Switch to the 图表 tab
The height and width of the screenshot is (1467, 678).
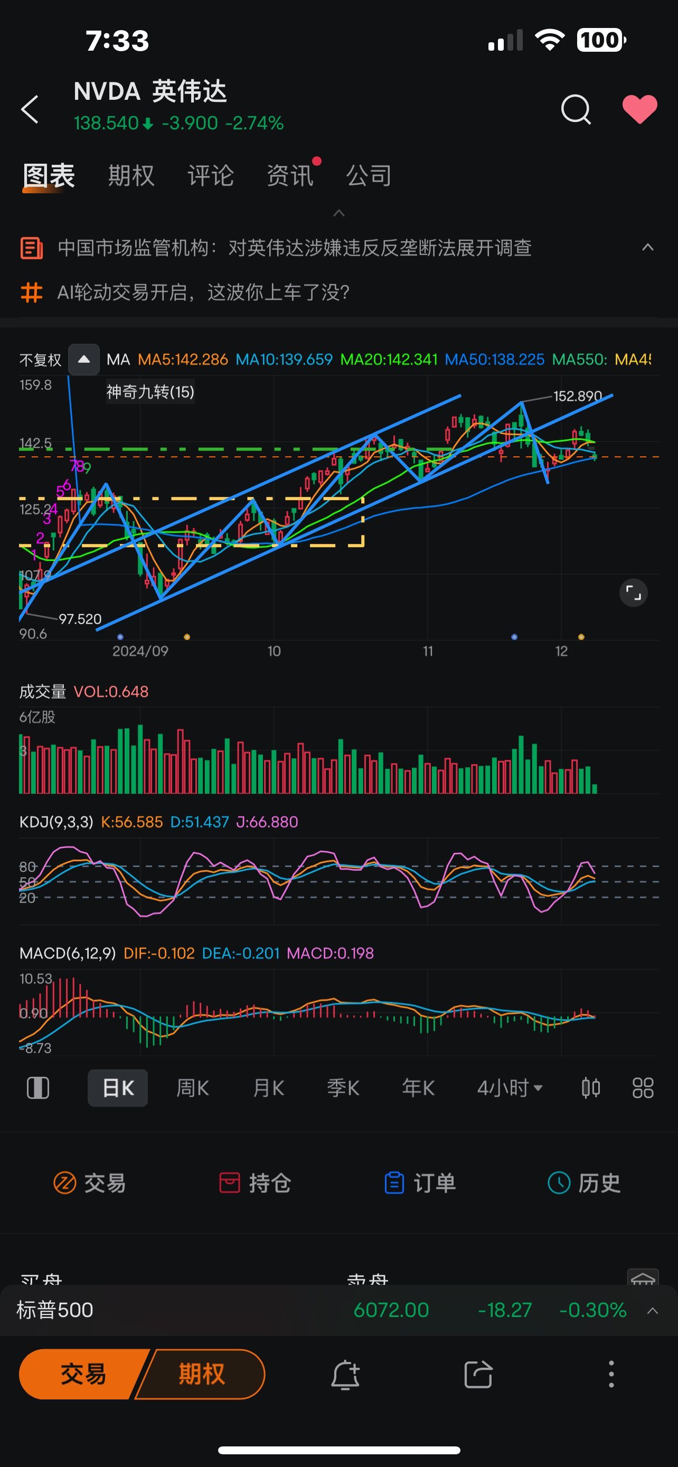click(49, 175)
